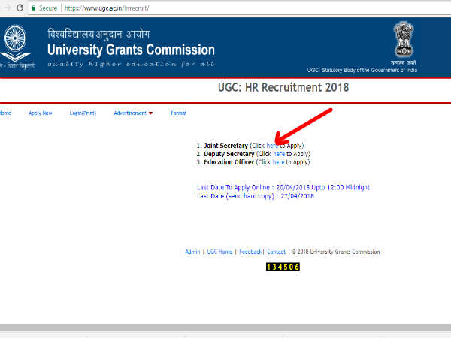Open the Admin footer link
Screen dimensions: 451x338
(x=192, y=252)
